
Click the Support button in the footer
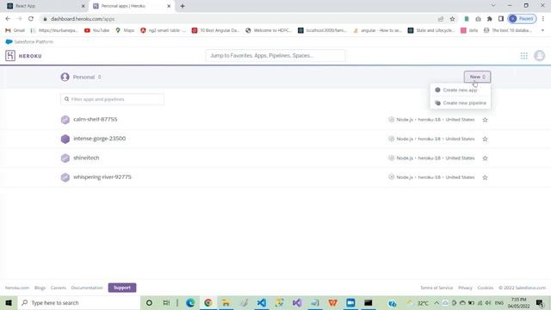pyautogui.click(x=122, y=288)
